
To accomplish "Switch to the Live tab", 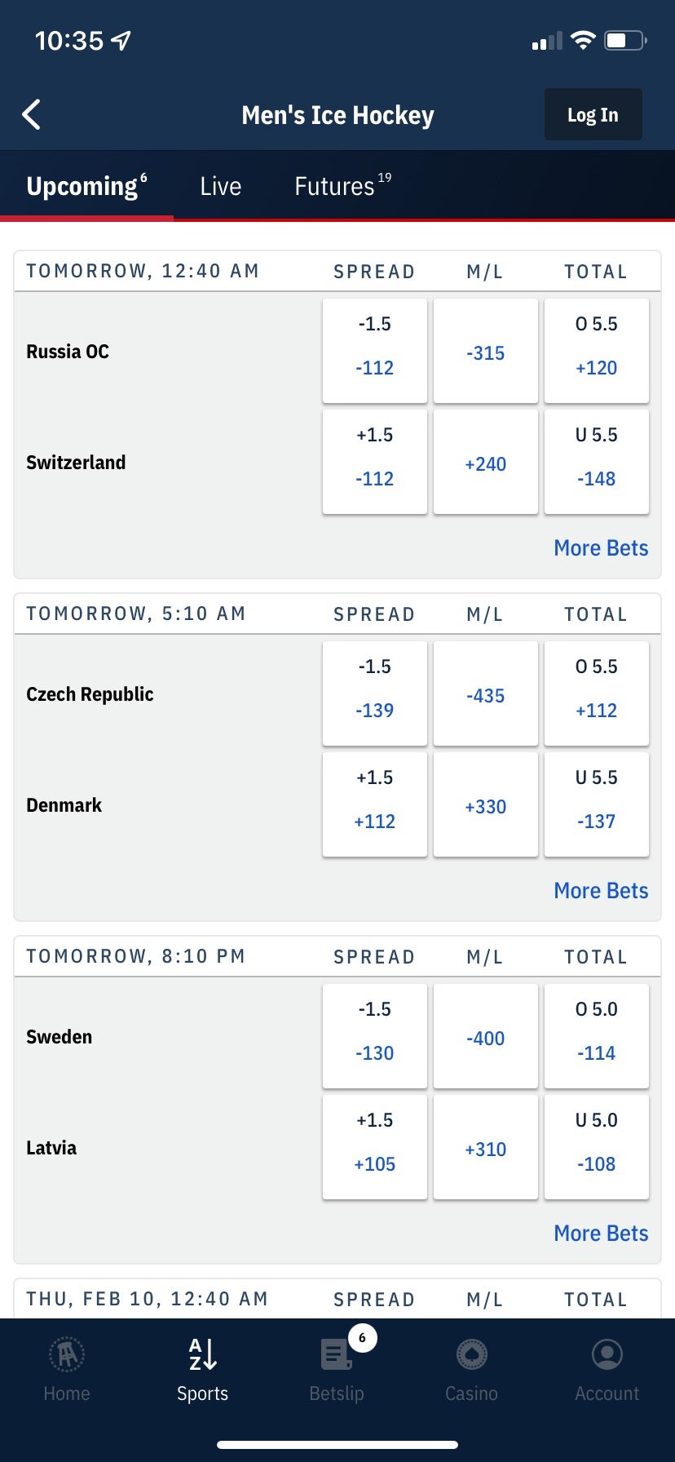I will pyautogui.click(x=220, y=186).
